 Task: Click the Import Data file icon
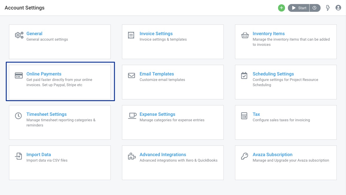pos(18,156)
